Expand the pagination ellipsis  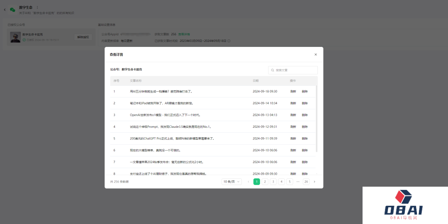tap(297, 182)
